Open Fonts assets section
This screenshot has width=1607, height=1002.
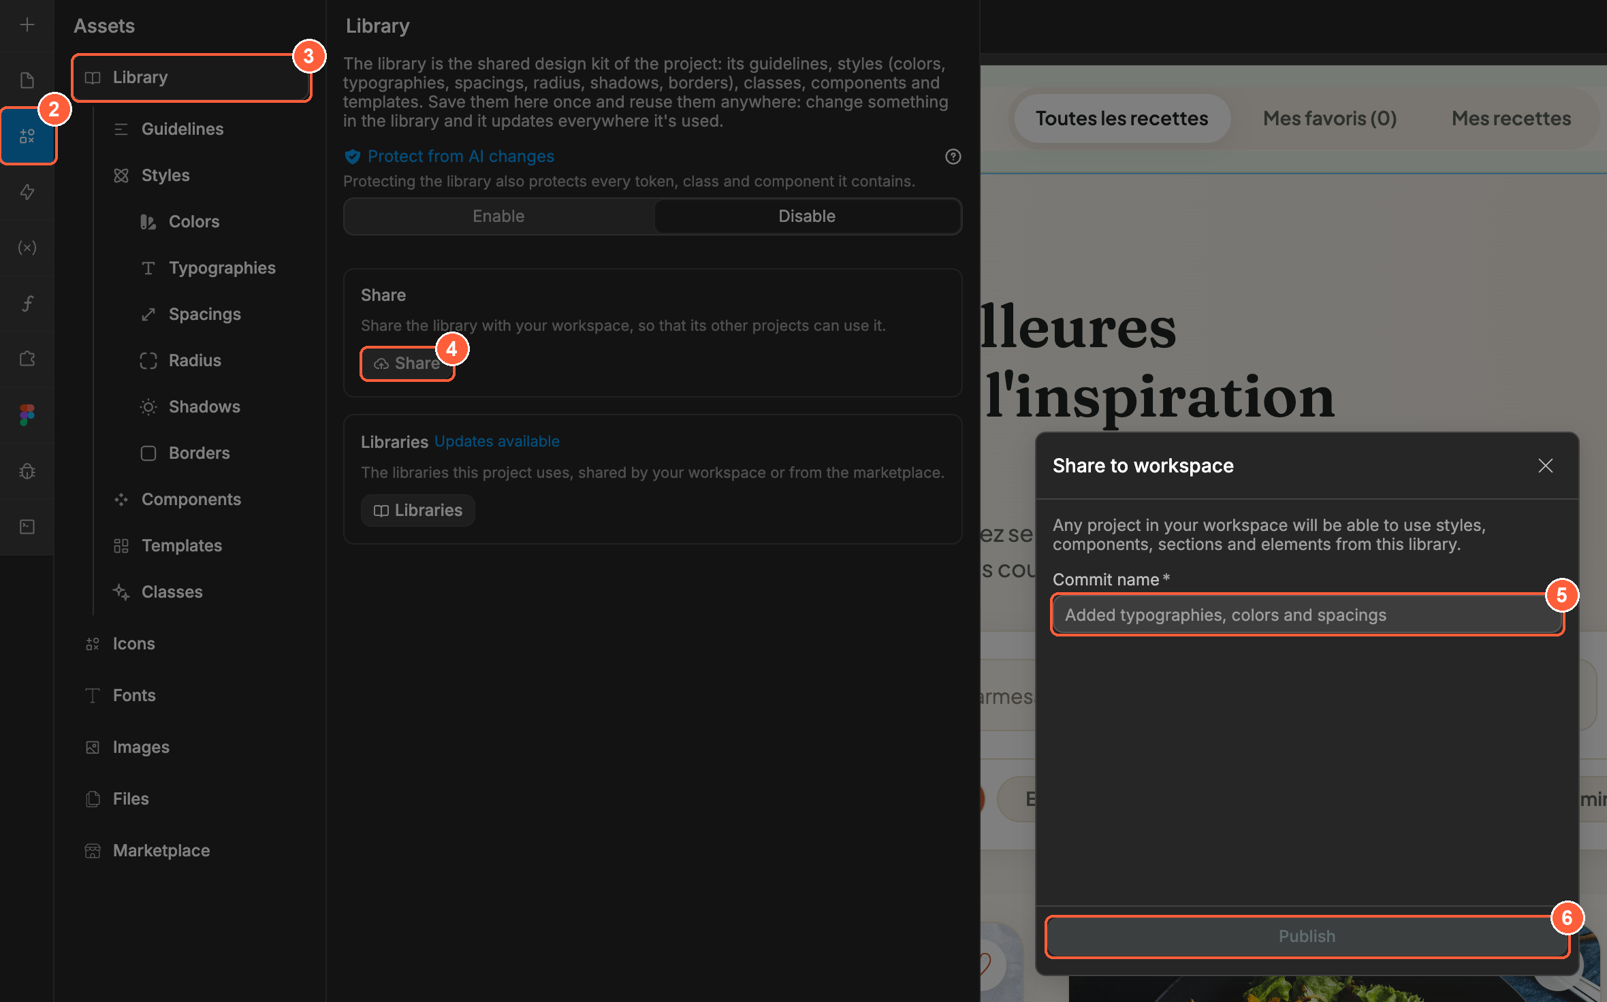[x=133, y=696]
